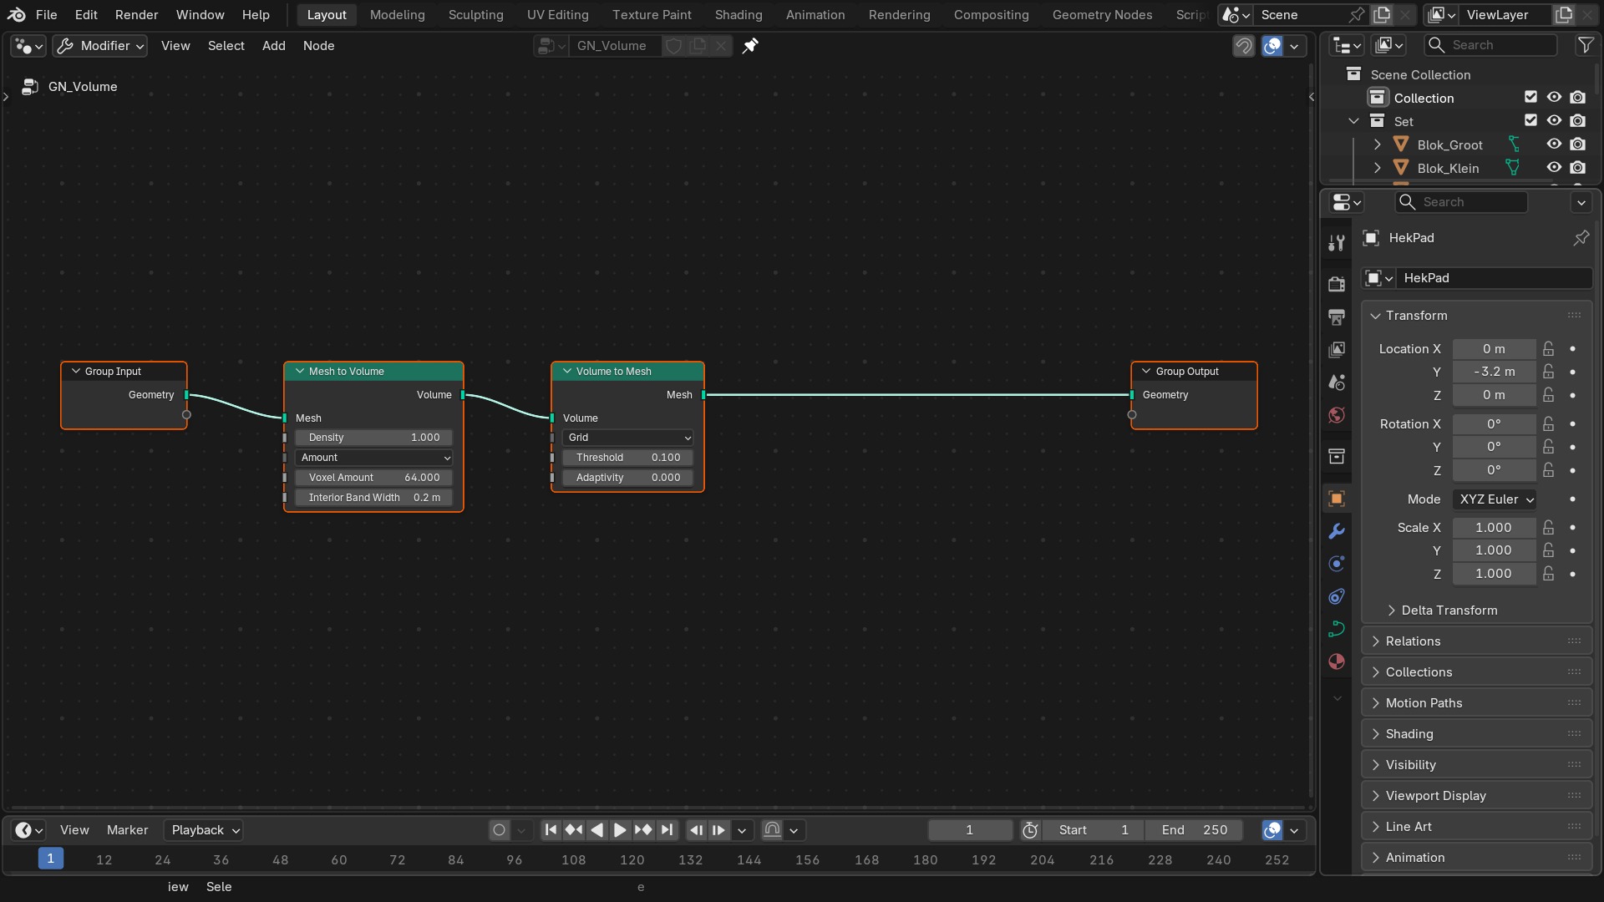Open the green curve Object Data tab

click(x=1337, y=629)
